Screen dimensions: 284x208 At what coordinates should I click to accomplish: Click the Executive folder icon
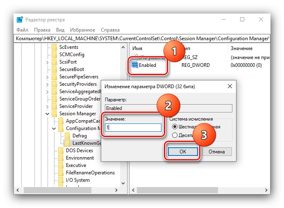pos(61,165)
